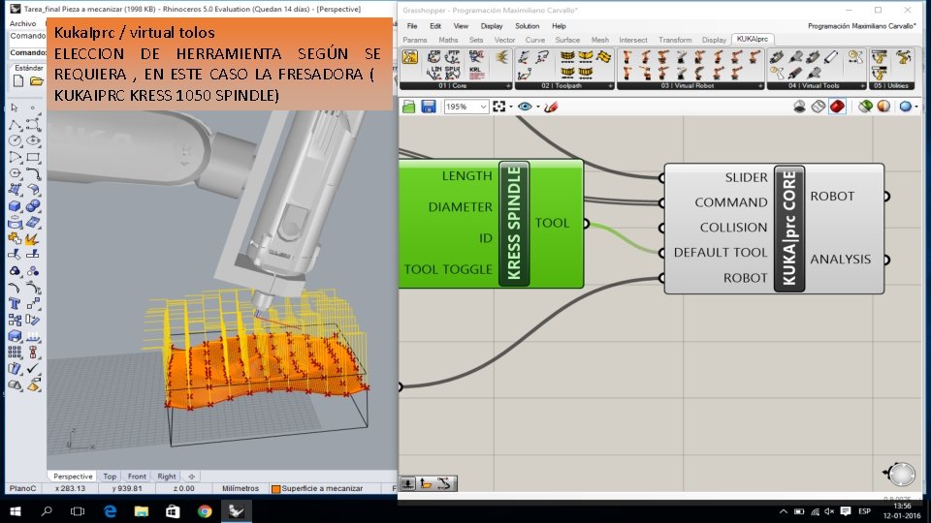Screen dimensions: 931x523
Task: Select the KUKA|prc Core component icon
Action: [409, 57]
